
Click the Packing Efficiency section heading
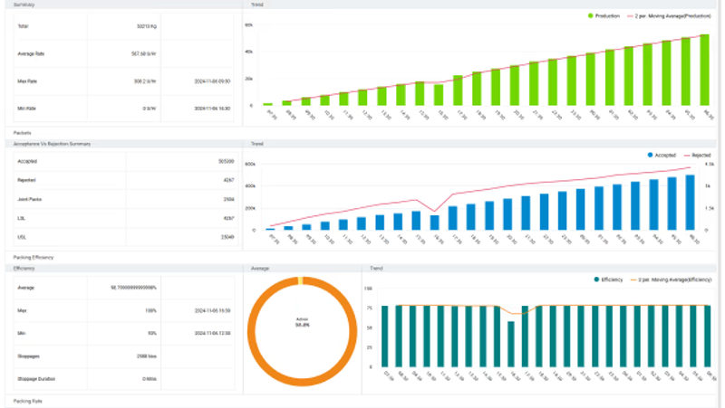tap(34, 258)
